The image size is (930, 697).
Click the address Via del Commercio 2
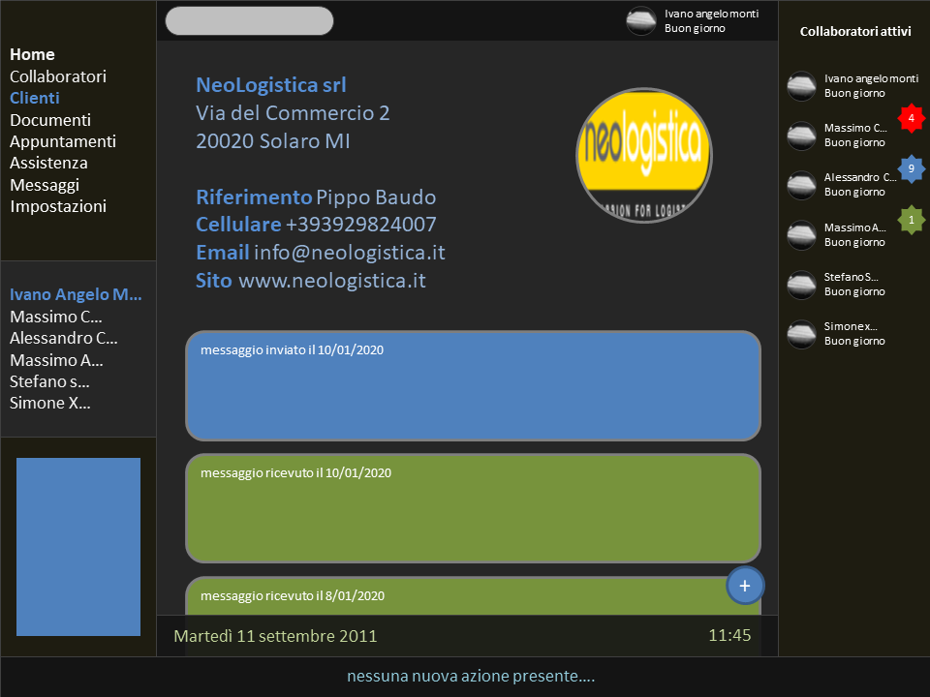[x=293, y=112]
